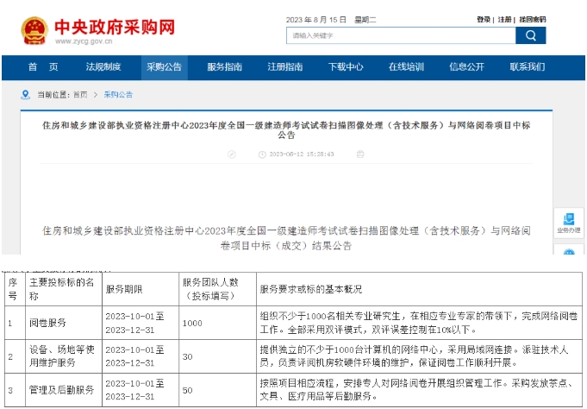This screenshot has width=587, height=409.
Task: Click the keyword search input field
Action: (x=401, y=35)
